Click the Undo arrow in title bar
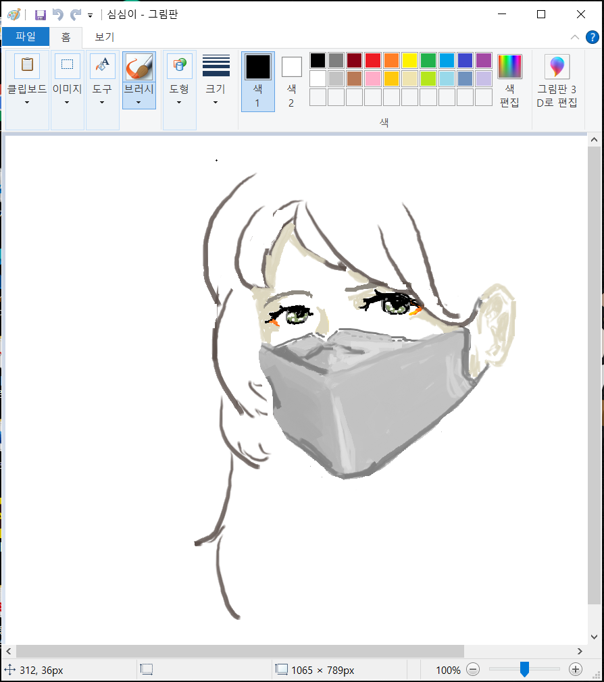The height and width of the screenshot is (682, 604). [58, 15]
